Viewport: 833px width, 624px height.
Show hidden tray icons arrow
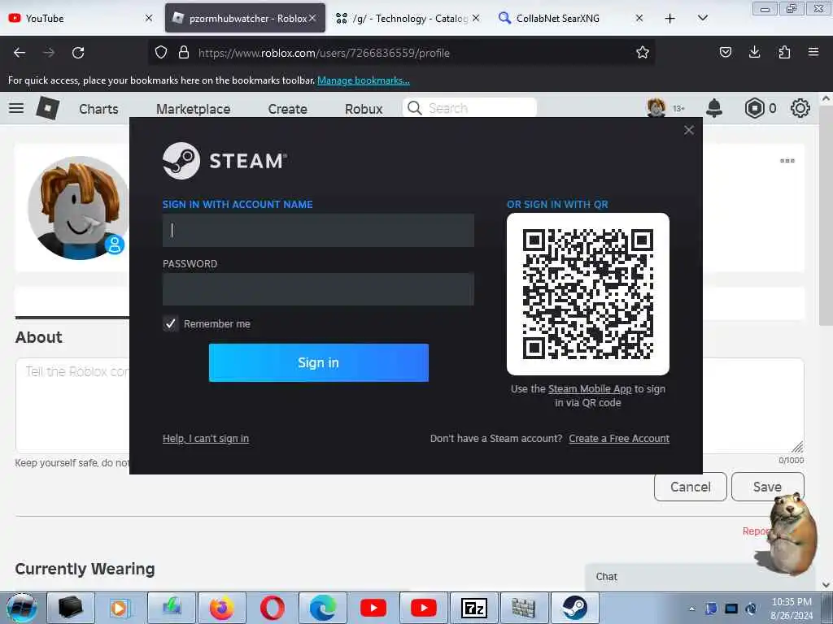tap(691, 609)
